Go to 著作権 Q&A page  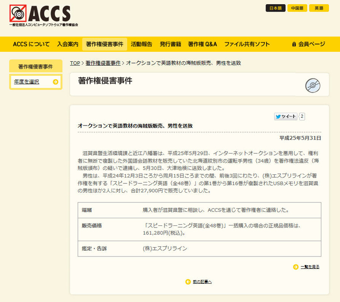pos(203,44)
